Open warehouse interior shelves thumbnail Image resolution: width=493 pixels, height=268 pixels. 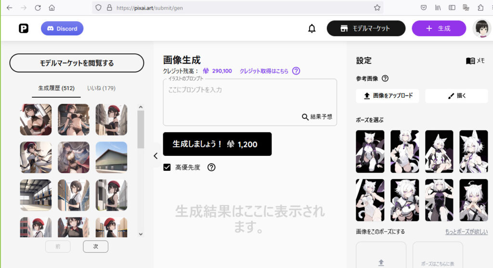[x=36, y=195]
